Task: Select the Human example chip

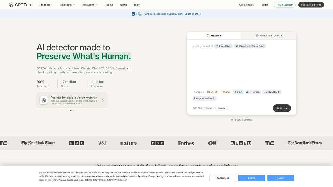Action: (x=238, y=92)
